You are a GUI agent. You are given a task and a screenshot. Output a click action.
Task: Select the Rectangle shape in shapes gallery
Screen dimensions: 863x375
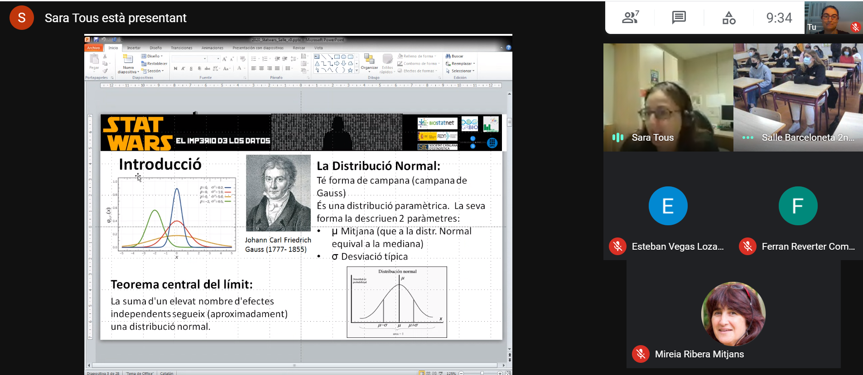(337, 57)
